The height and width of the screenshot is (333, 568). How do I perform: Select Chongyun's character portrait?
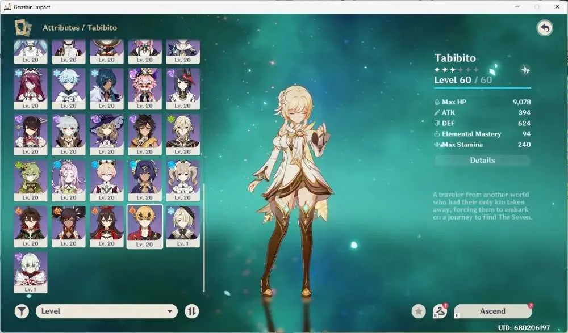click(69, 88)
